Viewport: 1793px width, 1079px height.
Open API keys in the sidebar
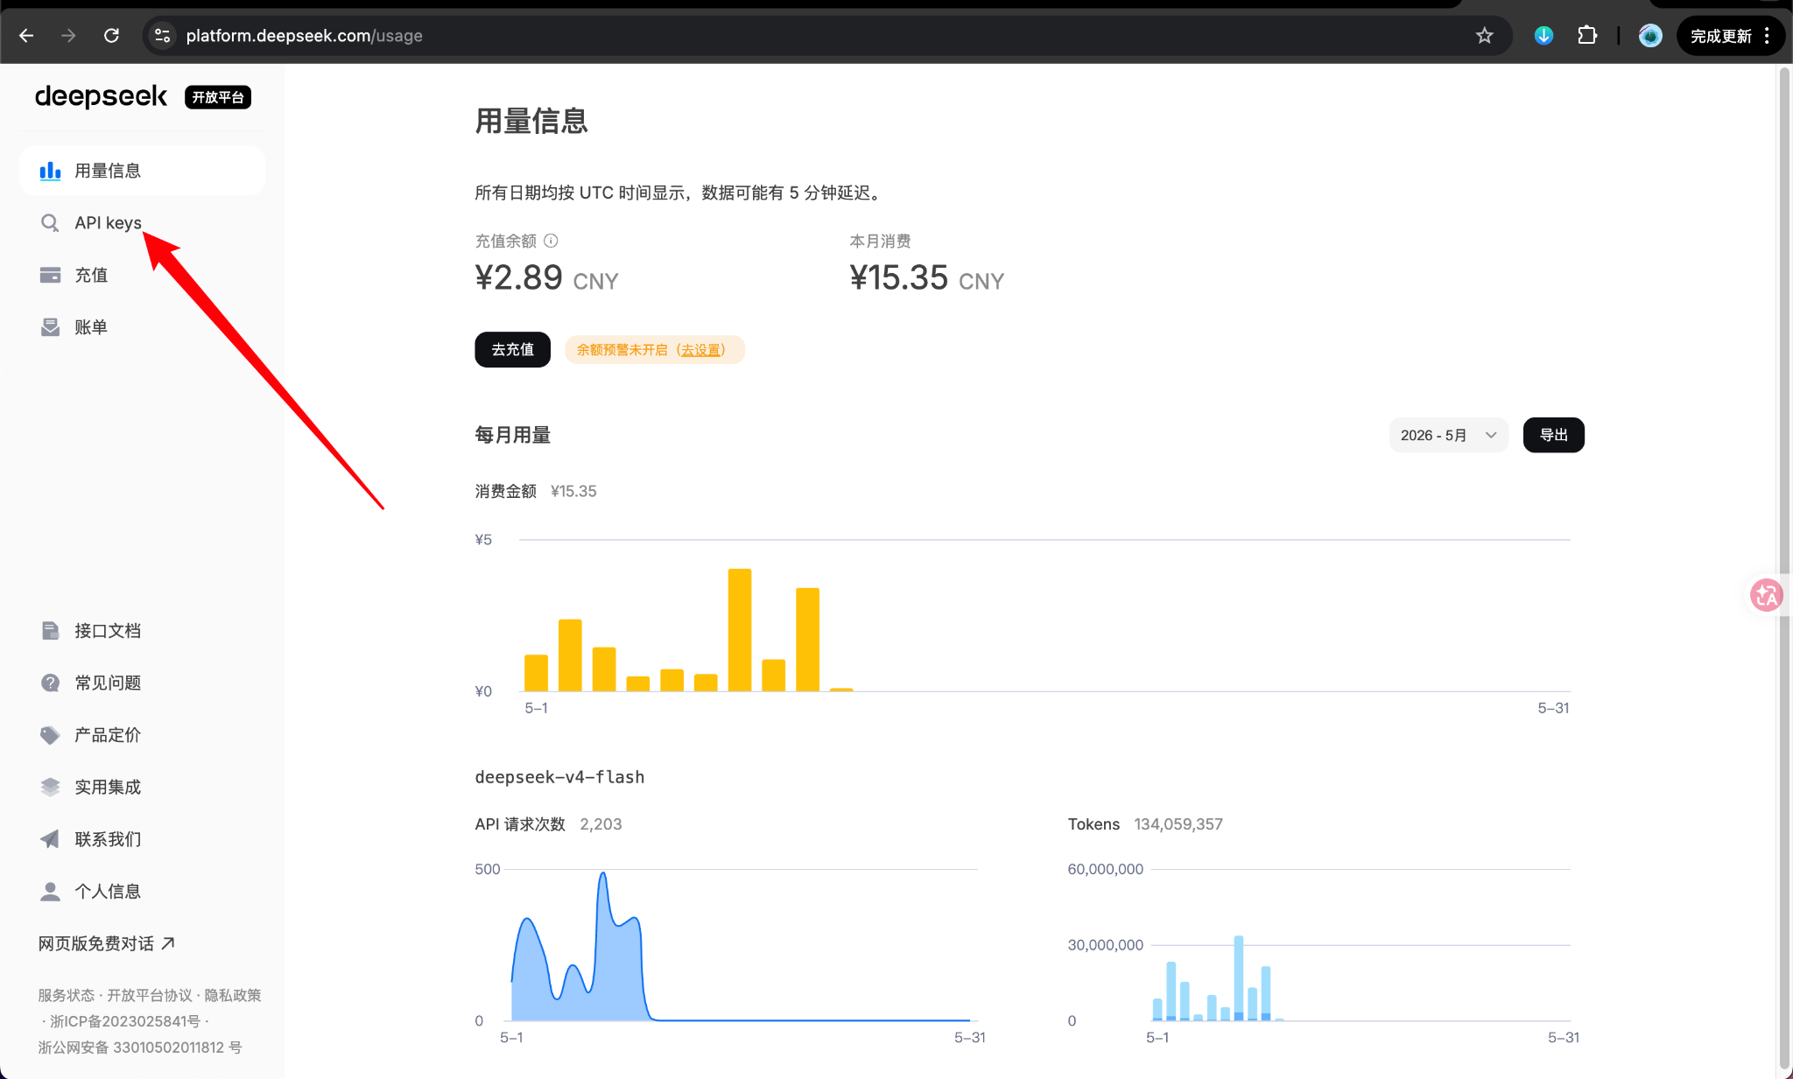coord(142,223)
